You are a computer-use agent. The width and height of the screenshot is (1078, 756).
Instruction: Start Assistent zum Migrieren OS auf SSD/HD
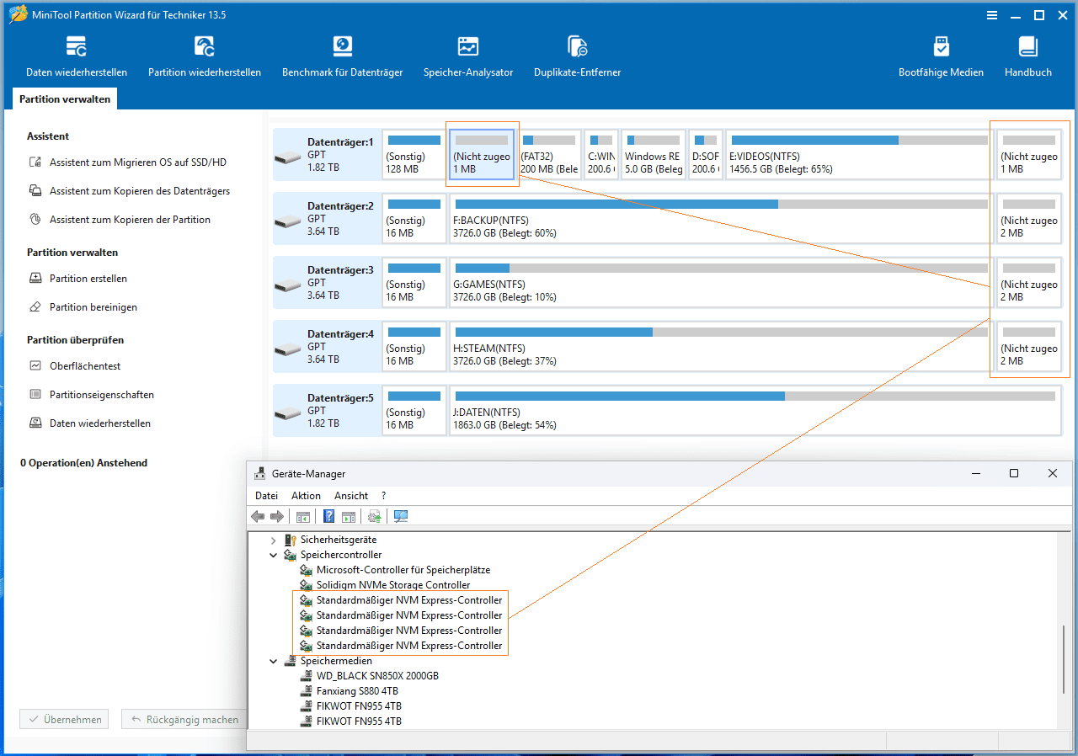coord(128,162)
